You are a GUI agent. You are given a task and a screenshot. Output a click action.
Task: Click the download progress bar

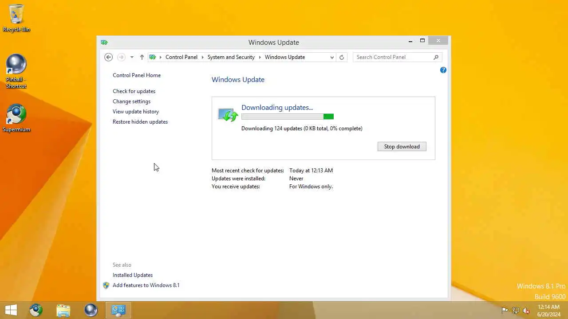(288, 117)
